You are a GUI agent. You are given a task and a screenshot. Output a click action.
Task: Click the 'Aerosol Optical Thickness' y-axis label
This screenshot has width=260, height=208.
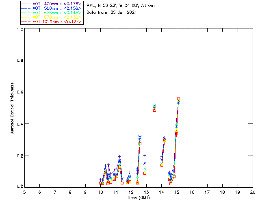coord(13,107)
